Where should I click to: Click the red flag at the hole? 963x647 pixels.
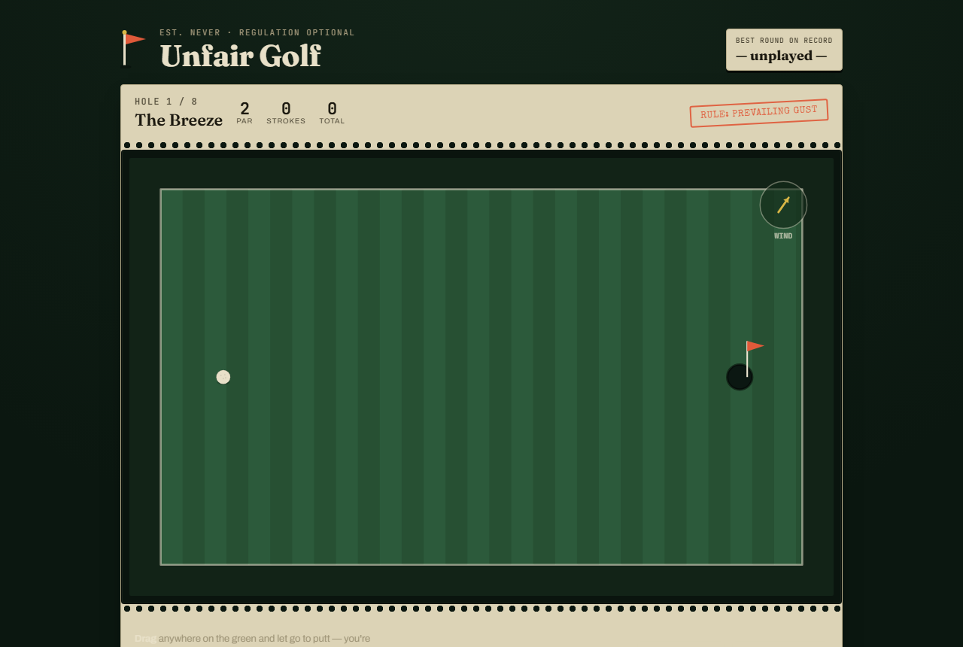pyautogui.click(x=755, y=346)
